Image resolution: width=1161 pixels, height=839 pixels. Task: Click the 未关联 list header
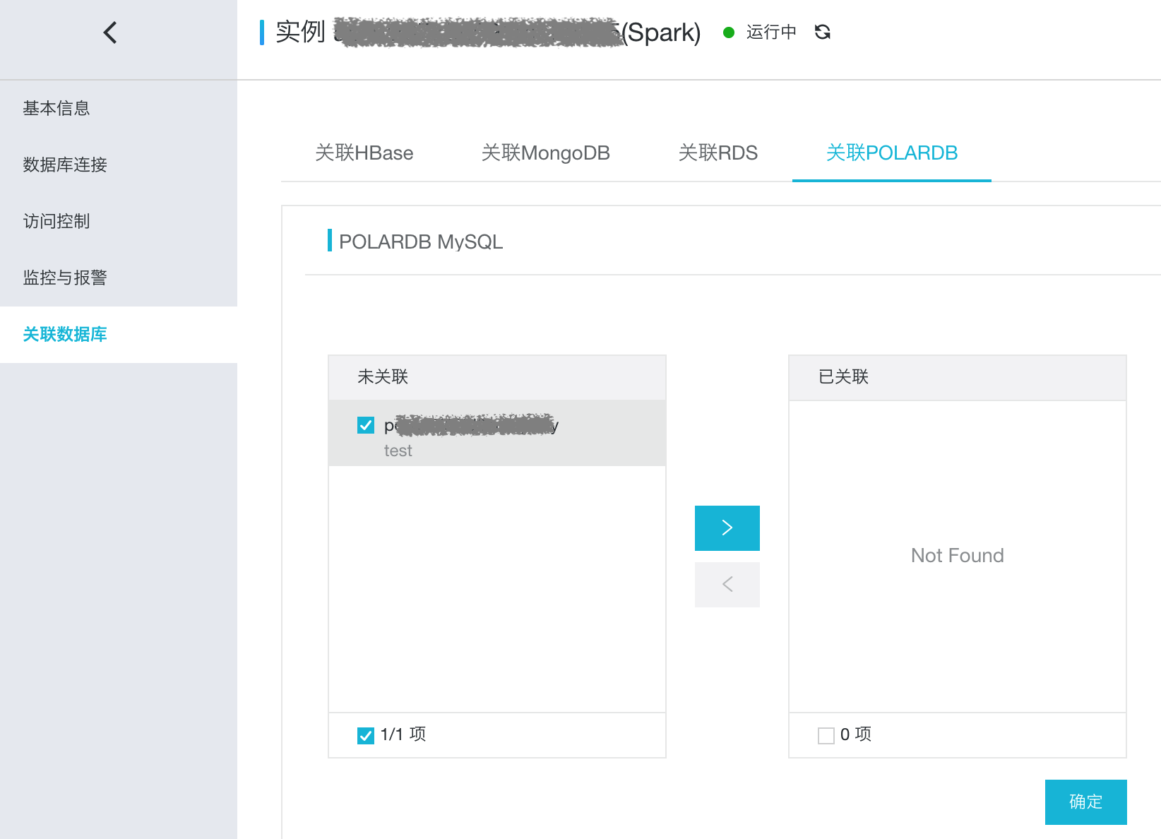coord(497,377)
